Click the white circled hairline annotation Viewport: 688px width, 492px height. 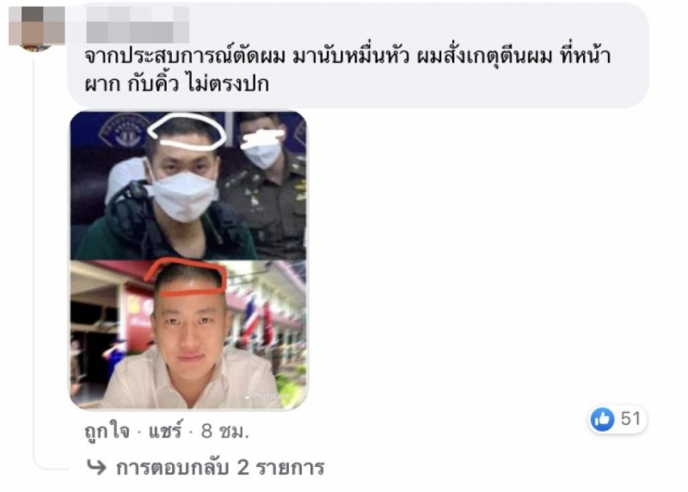(187, 131)
